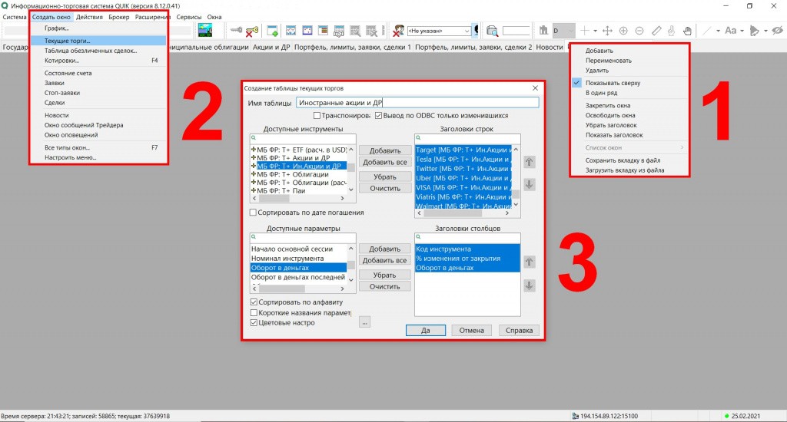Uncheck Сортировать по алфавиту option

[x=254, y=302]
